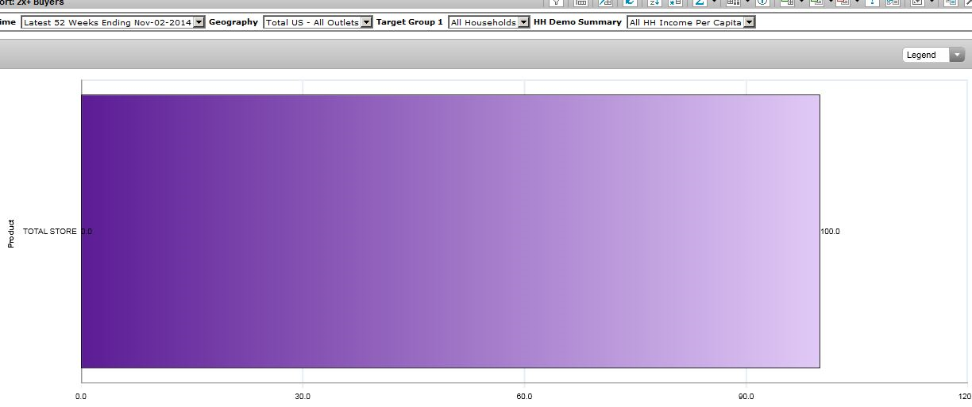Click the blue sigma totals icon
The height and width of the screenshot is (407, 972).
click(700, 2)
